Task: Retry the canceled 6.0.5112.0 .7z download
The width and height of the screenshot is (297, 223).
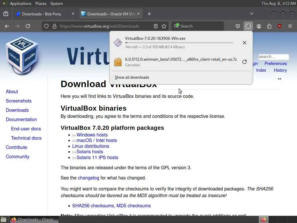Action: click(x=244, y=62)
